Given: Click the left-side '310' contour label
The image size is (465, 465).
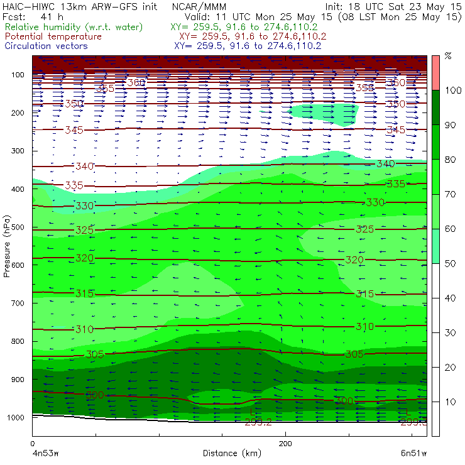Looking at the screenshot, I should (85, 329).
